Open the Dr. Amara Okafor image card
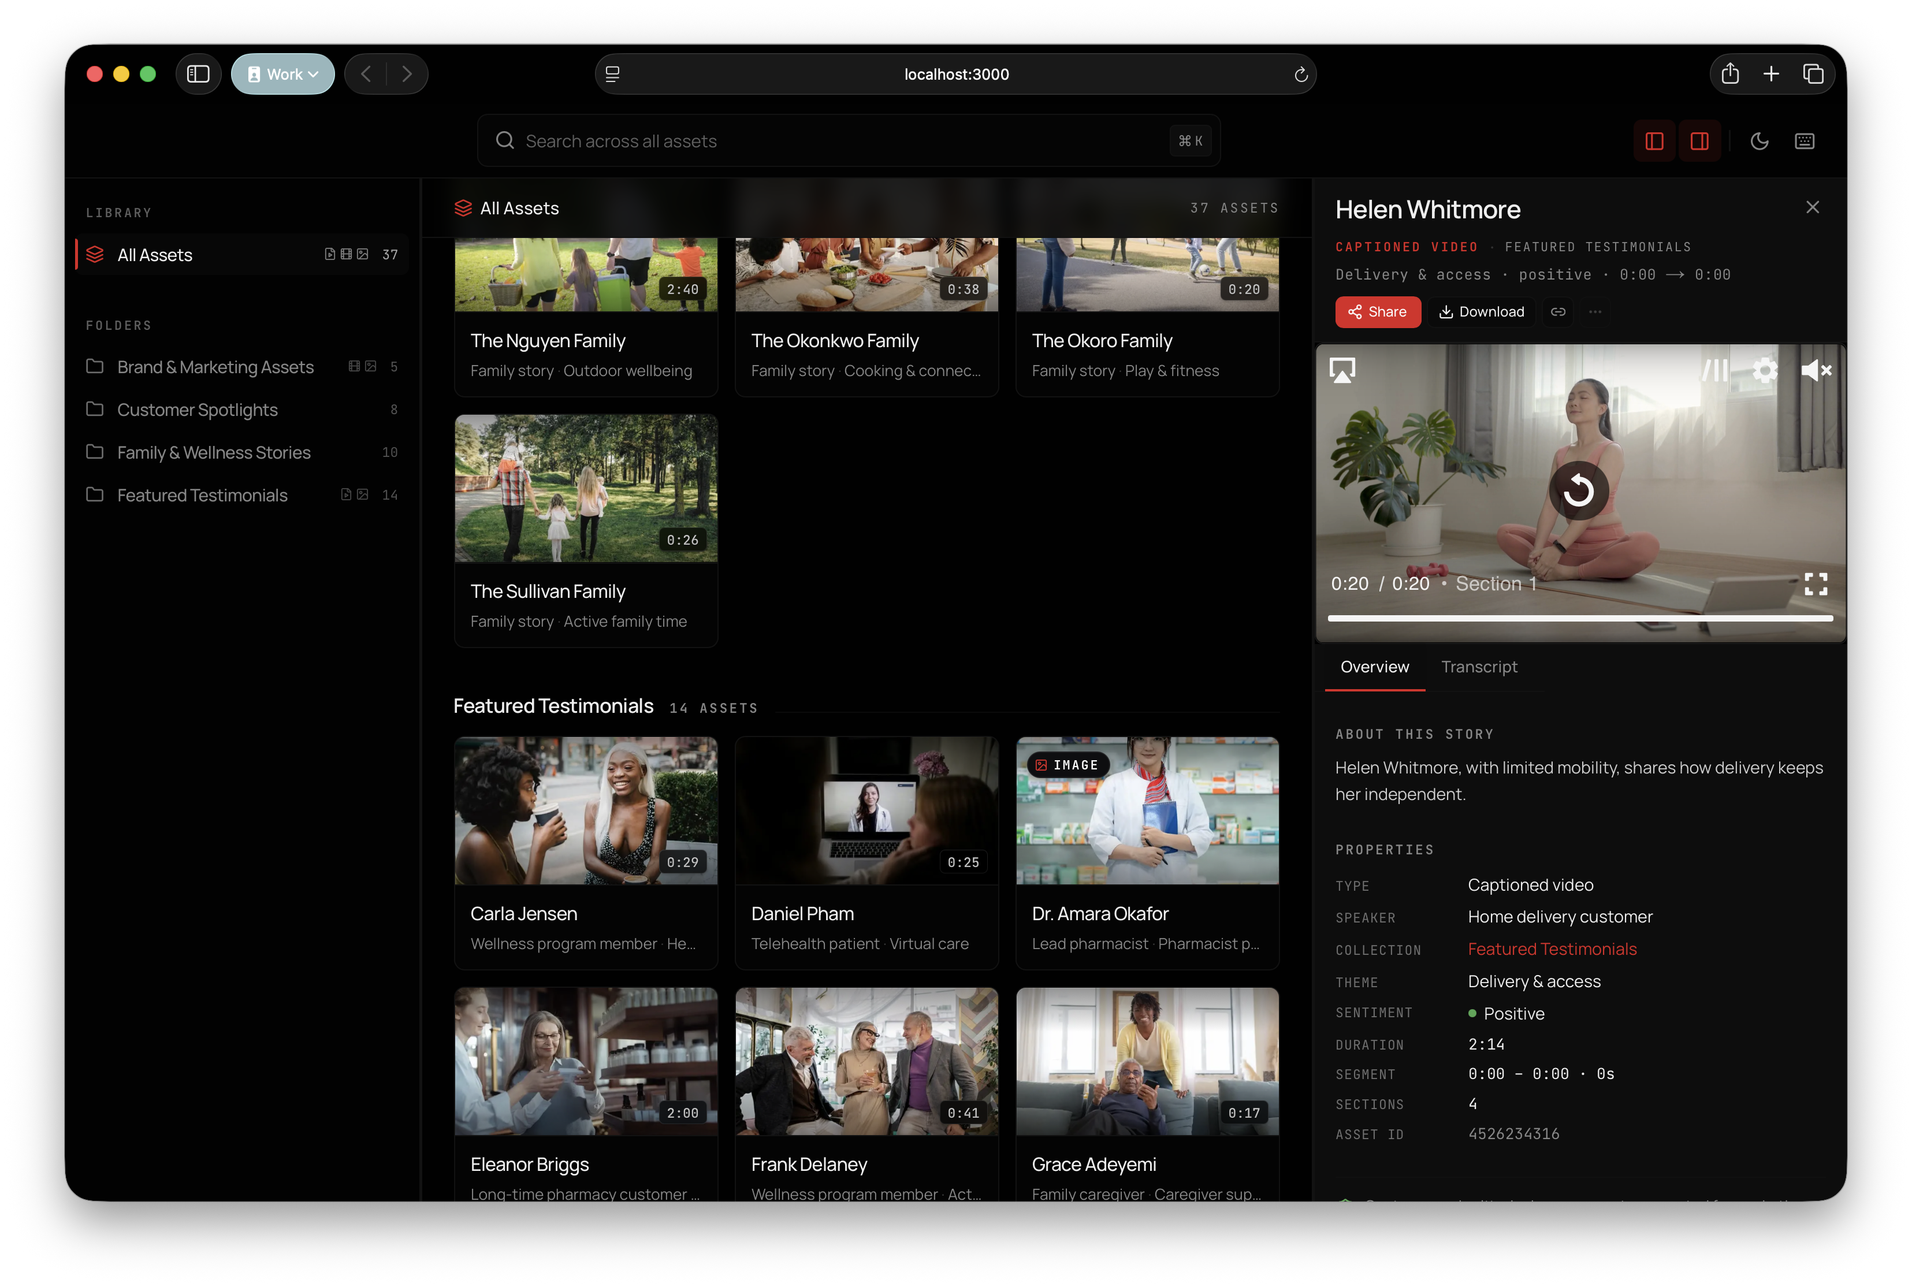Image resolution: width=1912 pixels, height=1287 pixels. [x=1147, y=853]
